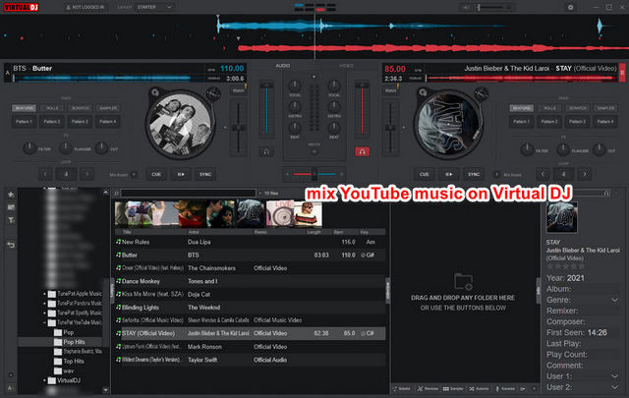Toggle the left deck Mix Assist button
This screenshot has width=629, height=398.
[134, 175]
